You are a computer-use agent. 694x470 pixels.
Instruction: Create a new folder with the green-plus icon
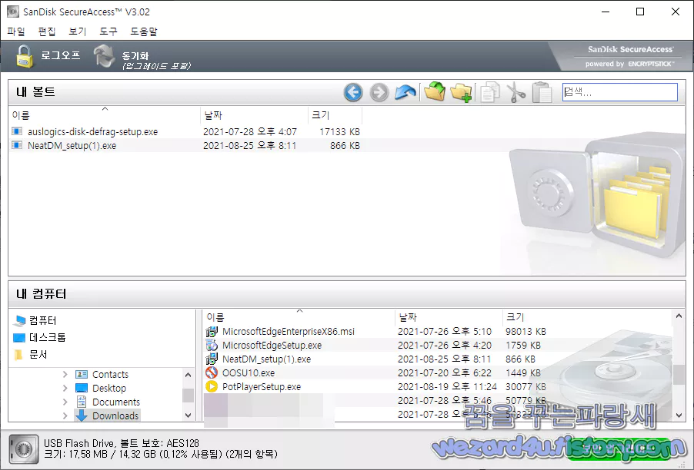(x=460, y=92)
